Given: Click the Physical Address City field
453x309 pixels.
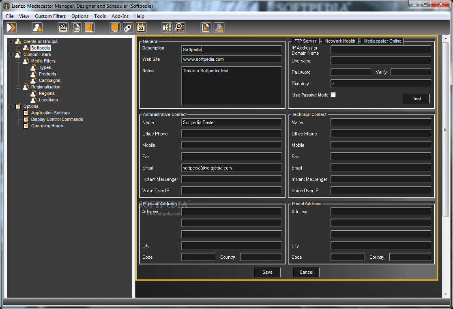Looking at the screenshot, I should tap(232, 246).
